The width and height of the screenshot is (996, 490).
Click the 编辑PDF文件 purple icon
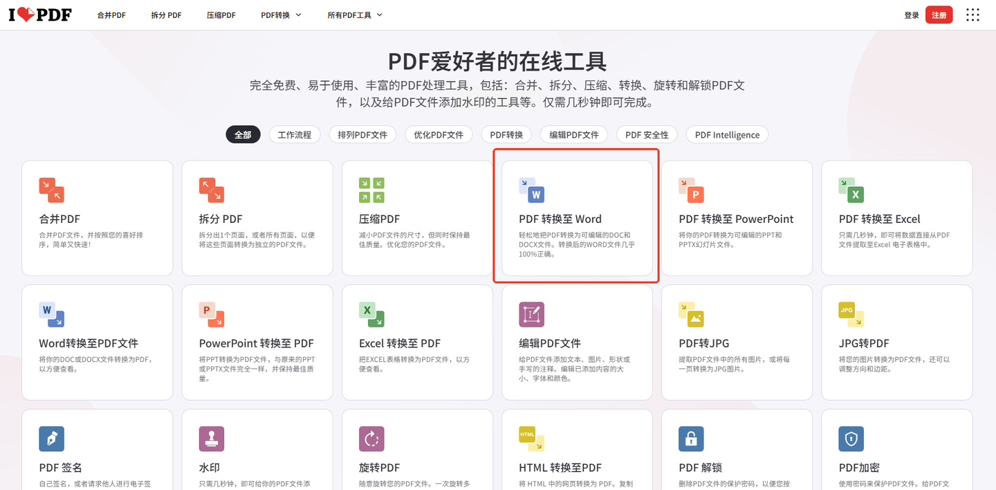tap(531, 314)
